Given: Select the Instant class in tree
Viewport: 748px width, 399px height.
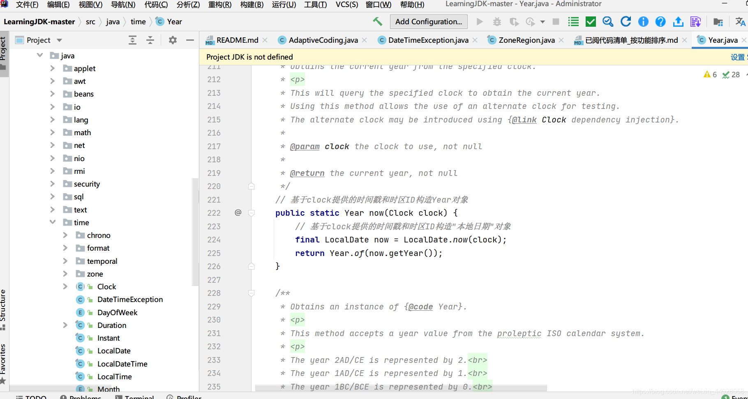Looking at the screenshot, I should pyautogui.click(x=109, y=338).
